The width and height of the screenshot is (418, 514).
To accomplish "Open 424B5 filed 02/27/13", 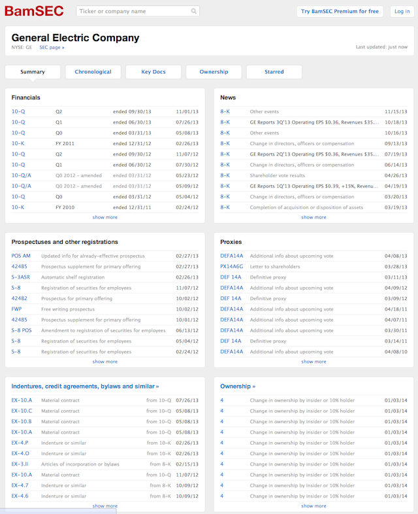I will [x=20, y=267].
